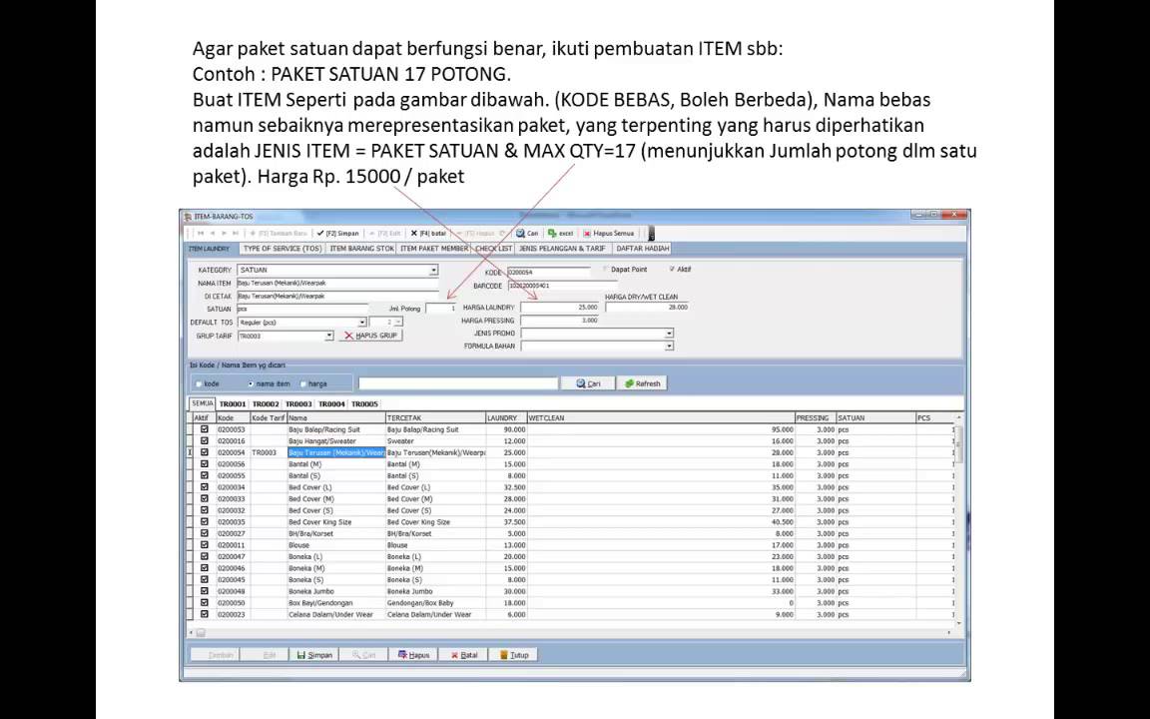Select SEMUA filter tab
Viewport: 1150px width, 719px height.
tap(202, 403)
